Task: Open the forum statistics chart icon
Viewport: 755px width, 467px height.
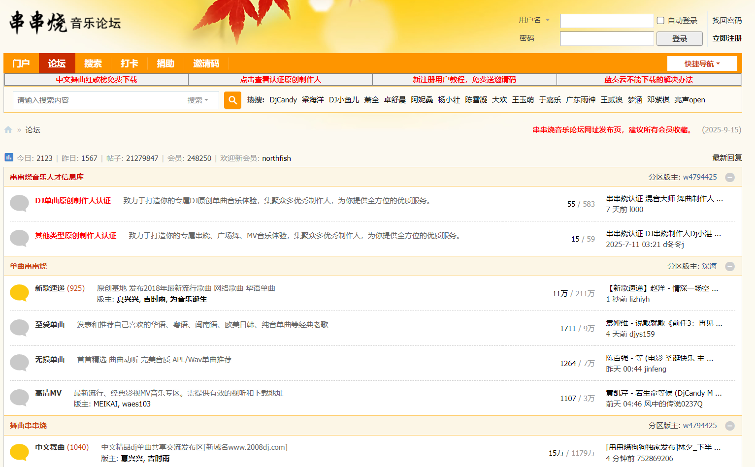Action: coord(9,157)
